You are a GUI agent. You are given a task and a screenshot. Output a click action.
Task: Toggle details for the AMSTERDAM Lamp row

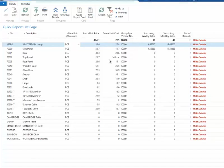pyautogui.click(x=199, y=44)
